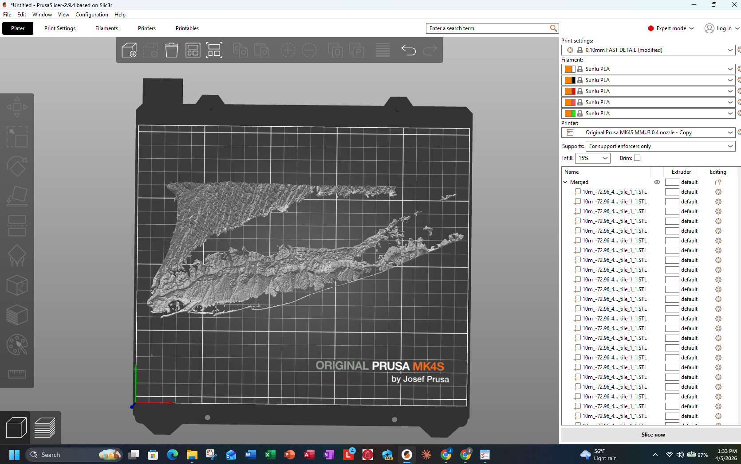This screenshot has height=464, width=741.
Task: Open the Edit menu
Action: point(22,15)
